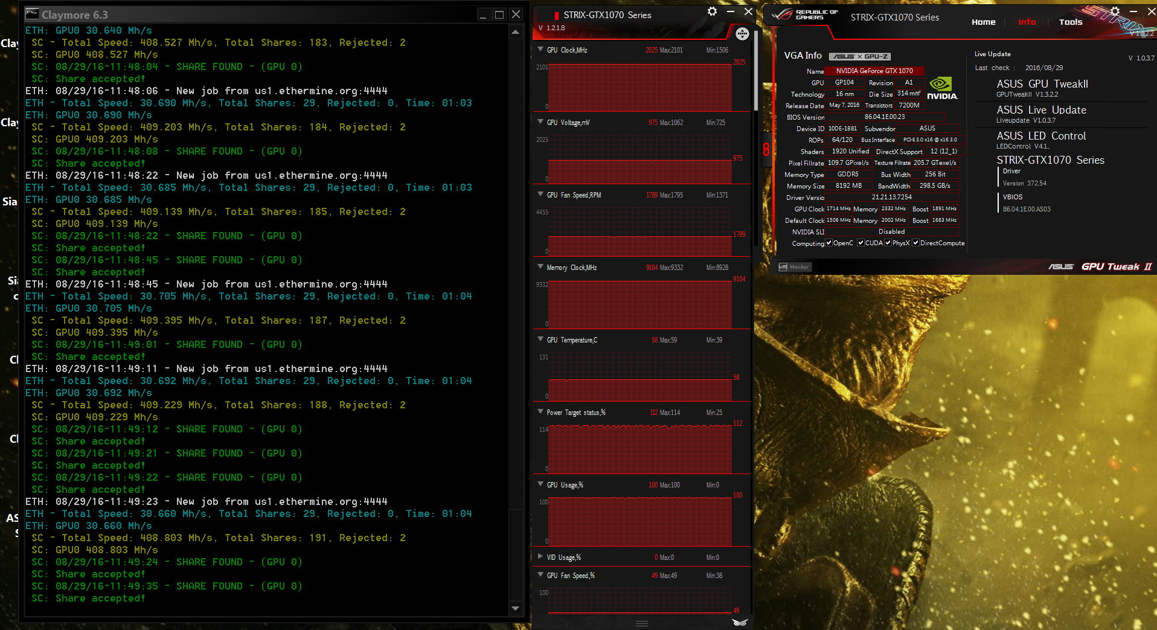Open settings gear in GPU Tweak II window

click(1115, 11)
